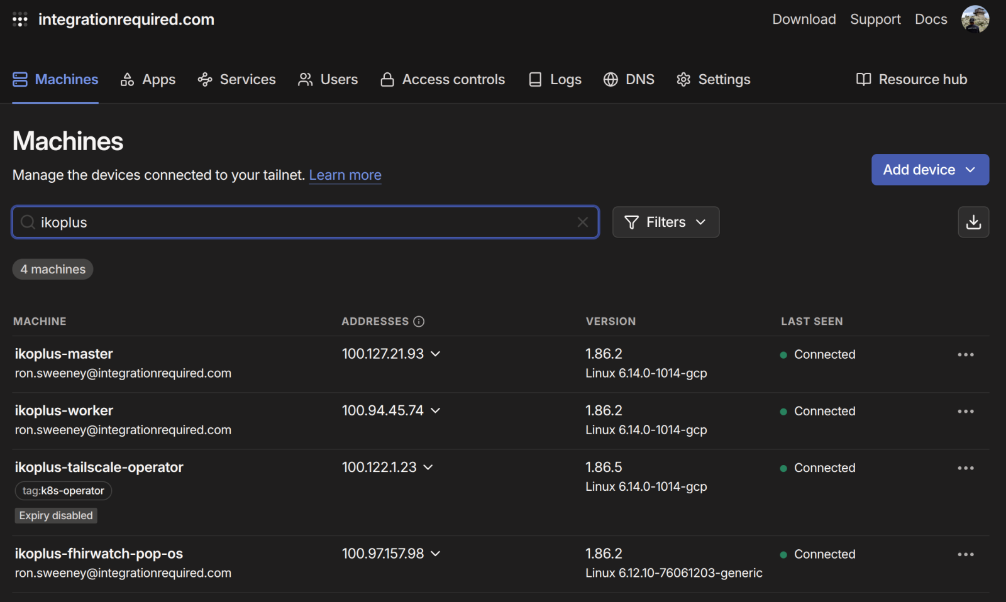Image resolution: width=1006 pixels, height=602 pixels.
Task: Open the ikoplus-tailscale-operator machine
Action: [99, 467]
